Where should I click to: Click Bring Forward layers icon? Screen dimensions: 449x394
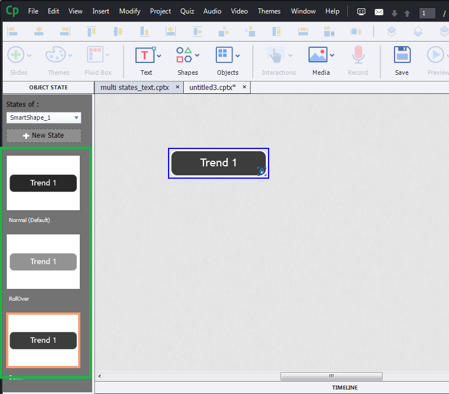[x=392, y=31]
